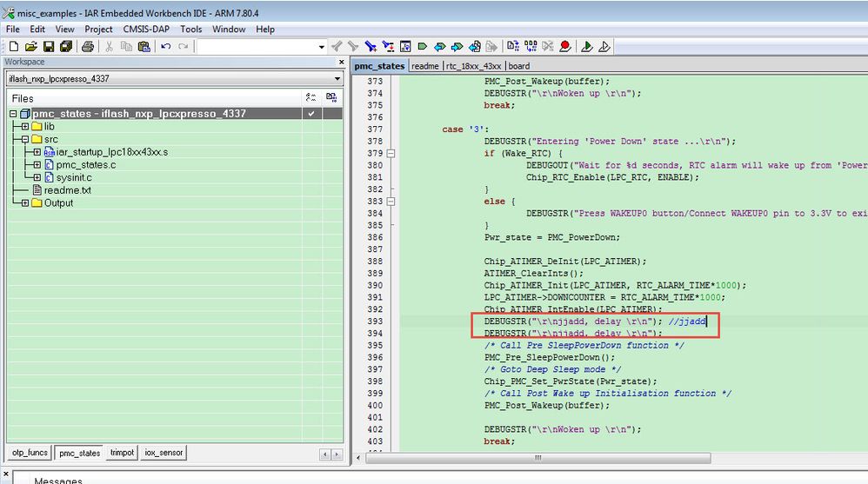The image size is (868, 484).
Task: Click the Copy icon in toolbar
Action: click(x=126, y=46)
